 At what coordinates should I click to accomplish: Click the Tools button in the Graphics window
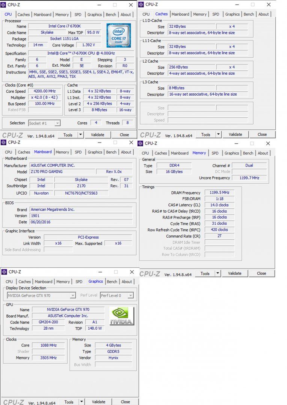pyautogui.click(x=69, y=402)
